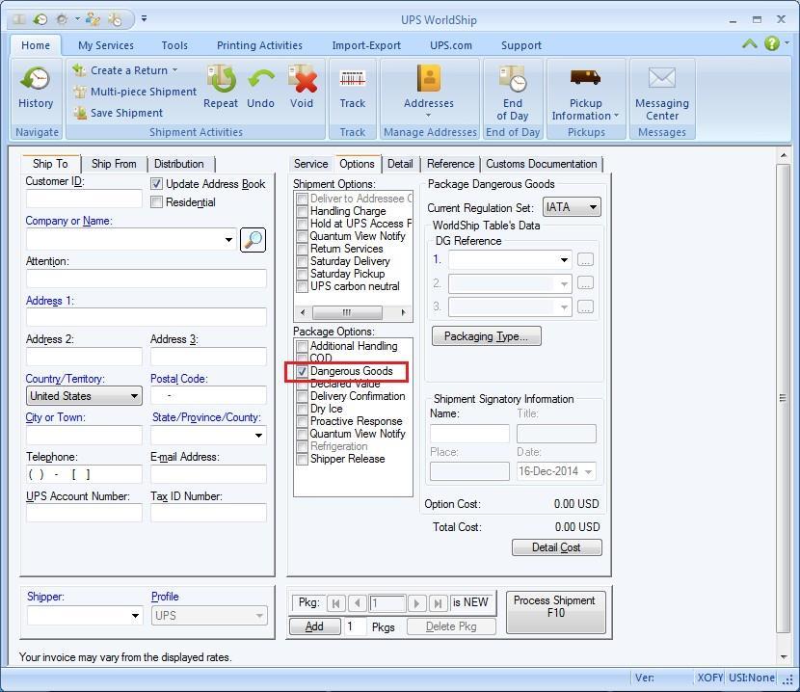
Task: Toggle Update Address Book checkbox
Action: (157, 184)
